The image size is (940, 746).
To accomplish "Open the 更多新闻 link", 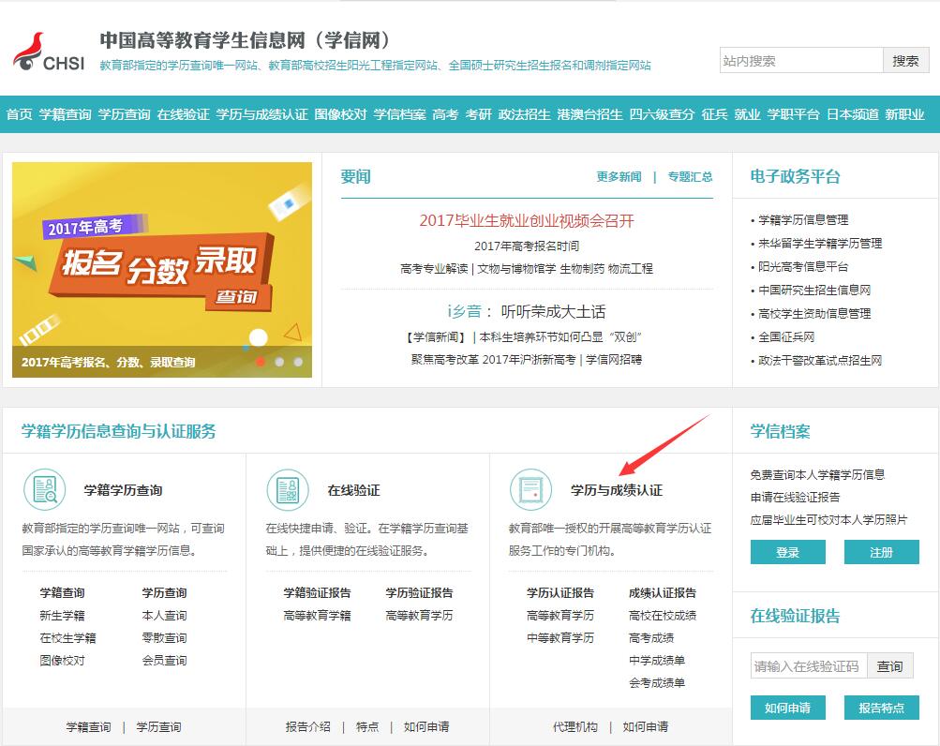I will click(619, 176).
